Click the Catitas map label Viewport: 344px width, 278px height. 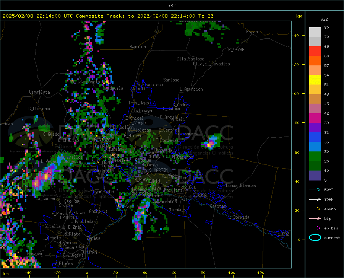pyautogui.click(x=218, y=206)
